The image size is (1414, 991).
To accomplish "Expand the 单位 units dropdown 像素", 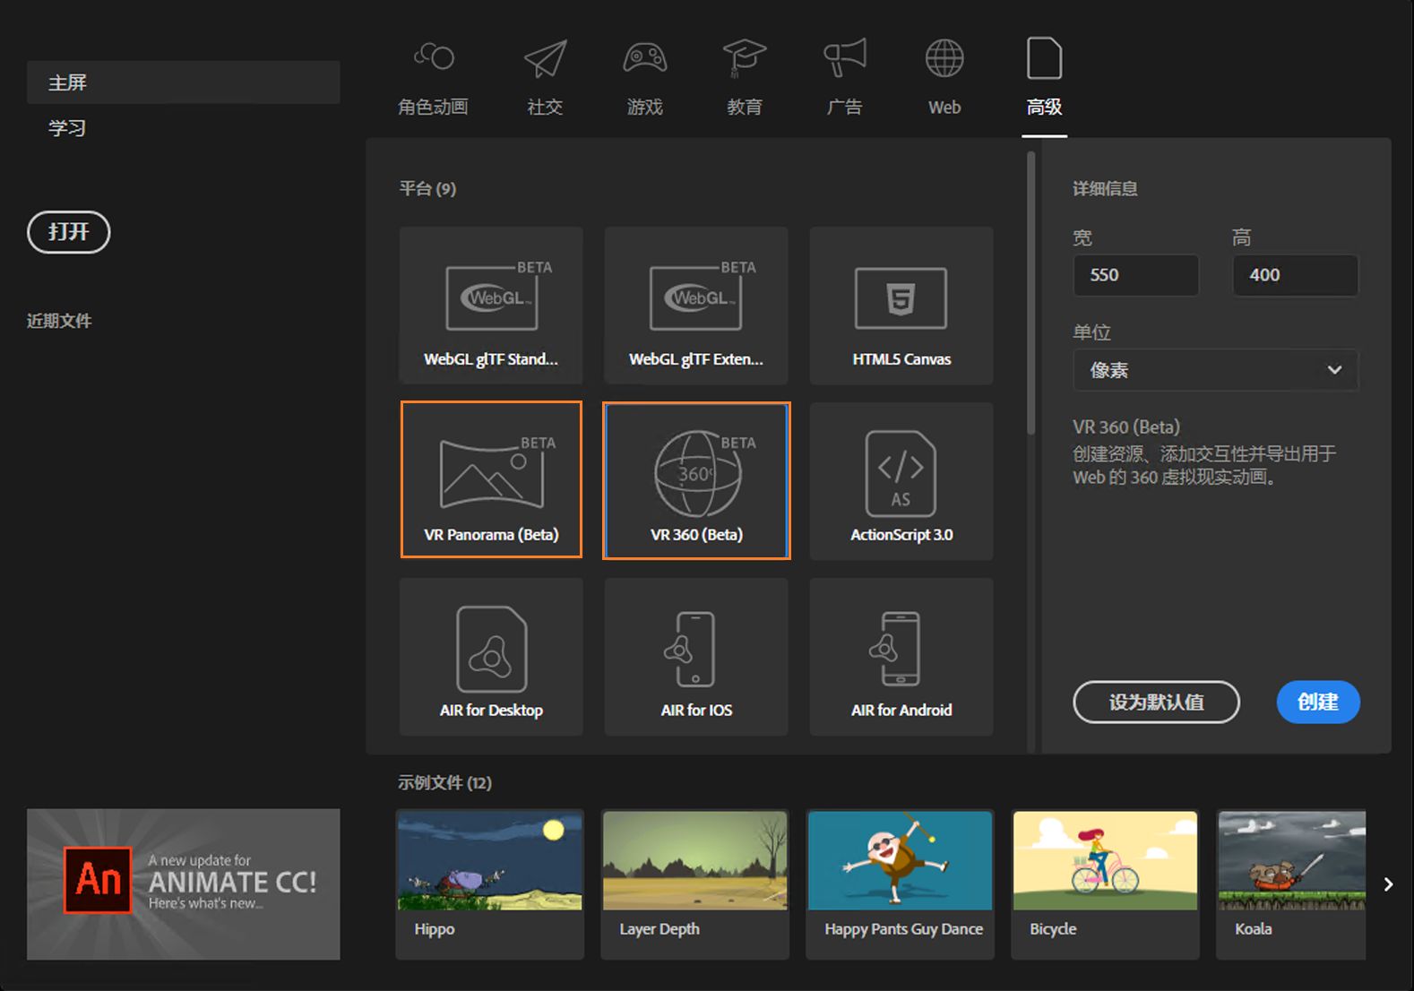I will click(1216, 370).
